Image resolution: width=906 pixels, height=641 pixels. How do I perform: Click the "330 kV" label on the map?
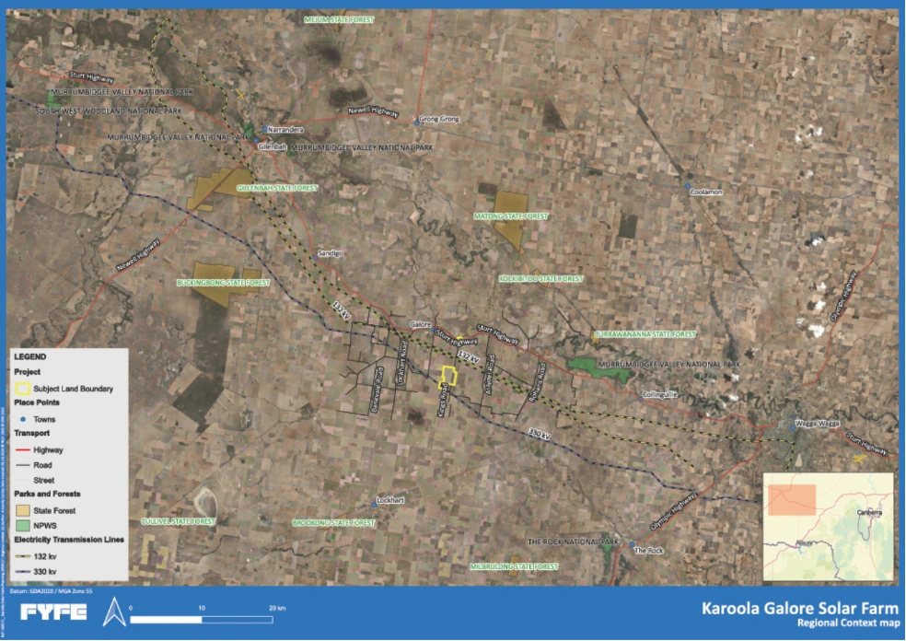[x=540, y=434]
